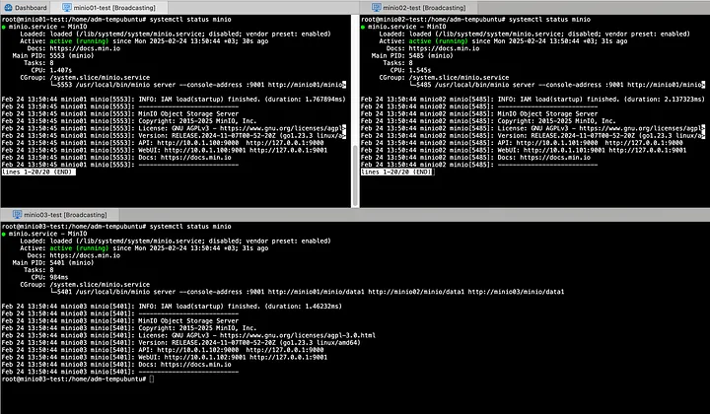
Task: Click API address http://10.0.1.101:9000 in minio02
Action: pos(556,143)
